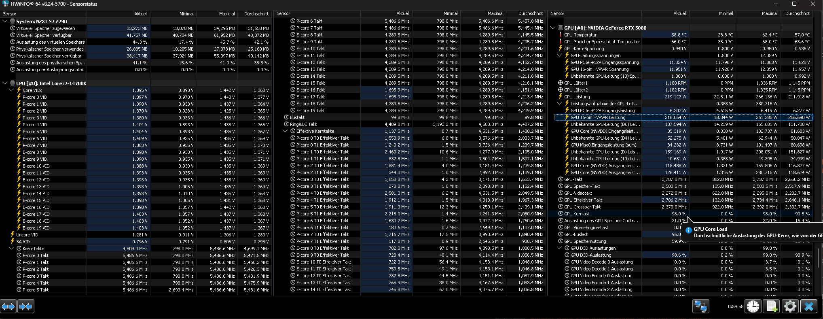The image size is (823, 319).
Task: Select the P-core 4 T0 Effektiver Takt row
Action: click(410, 193)
